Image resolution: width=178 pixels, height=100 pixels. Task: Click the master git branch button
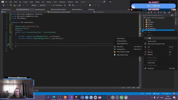click(166, 94)
